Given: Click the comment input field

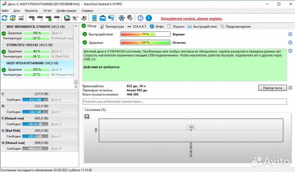Looking at the screenshot, I should pos(184,101).
